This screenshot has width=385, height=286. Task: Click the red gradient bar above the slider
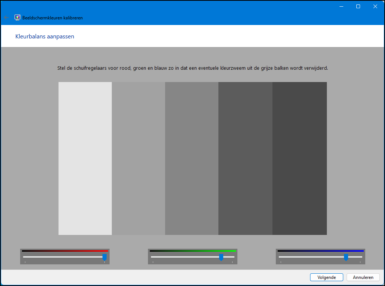[x=65, y=251]
